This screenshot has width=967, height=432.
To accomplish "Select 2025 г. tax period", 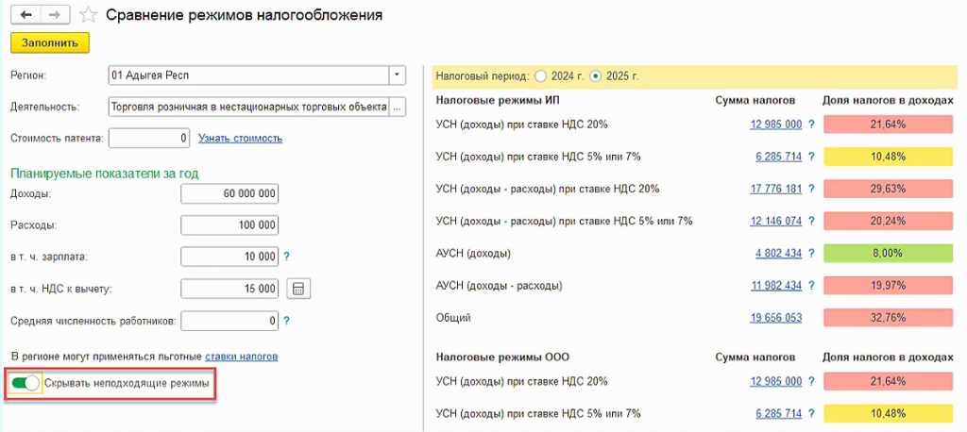I will tap(596, 75).
